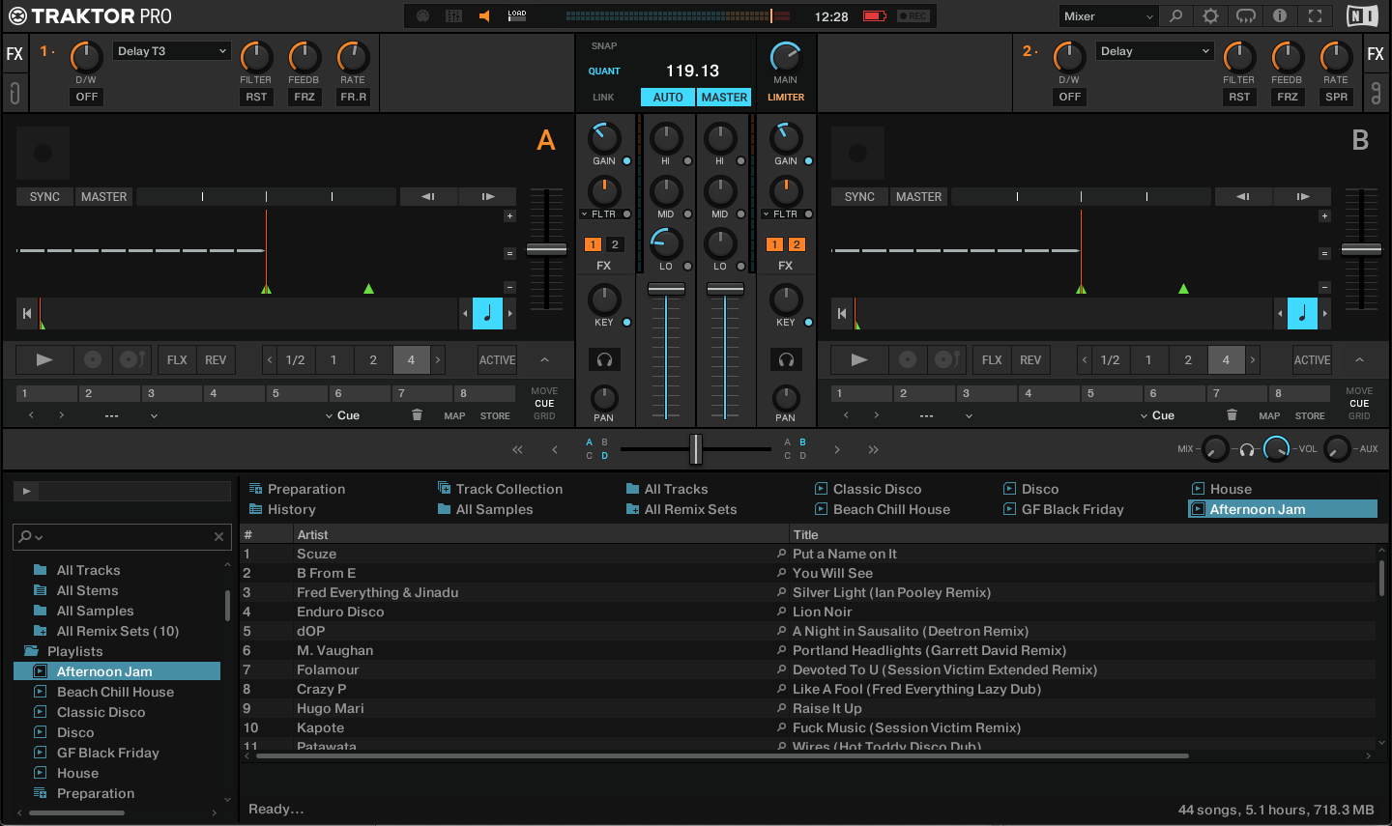Nudge Deck B tempo bend forward
Image resolution: width=1392 pixels, height=826 pixels.
[1303, 196]
